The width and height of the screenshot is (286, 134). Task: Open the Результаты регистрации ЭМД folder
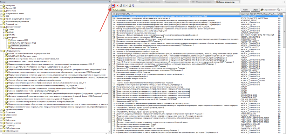point(23,43)
